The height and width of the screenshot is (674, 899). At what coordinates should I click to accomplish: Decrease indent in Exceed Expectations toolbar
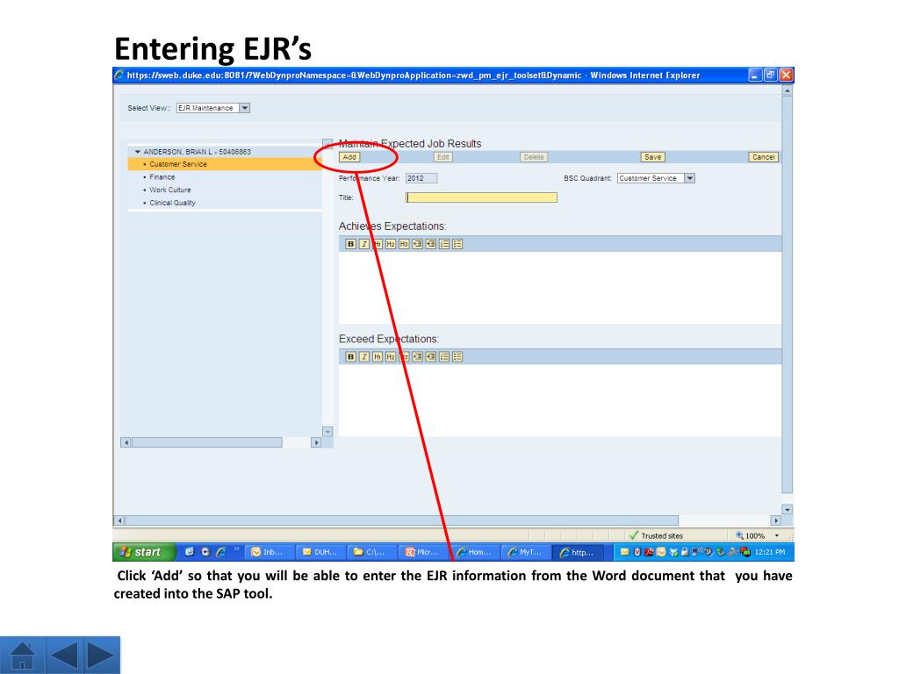click(x=417, y=356)
